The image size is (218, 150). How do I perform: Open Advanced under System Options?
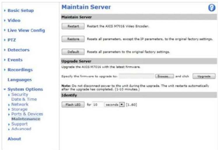tap(21, 129)
